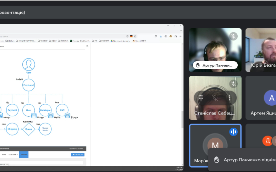Open the ROBOTICS bookmarks folder

click(x=63, y=41)
